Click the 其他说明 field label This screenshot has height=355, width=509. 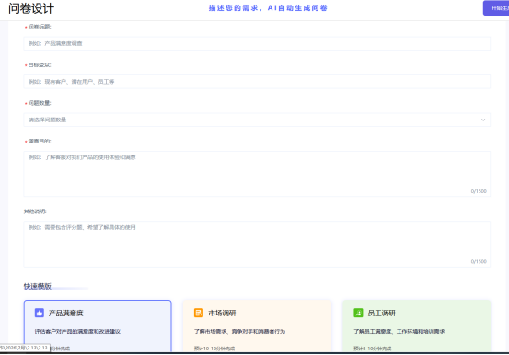[x=35, y=212]
